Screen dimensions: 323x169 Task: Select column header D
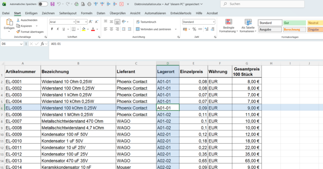tap(168, 63)
